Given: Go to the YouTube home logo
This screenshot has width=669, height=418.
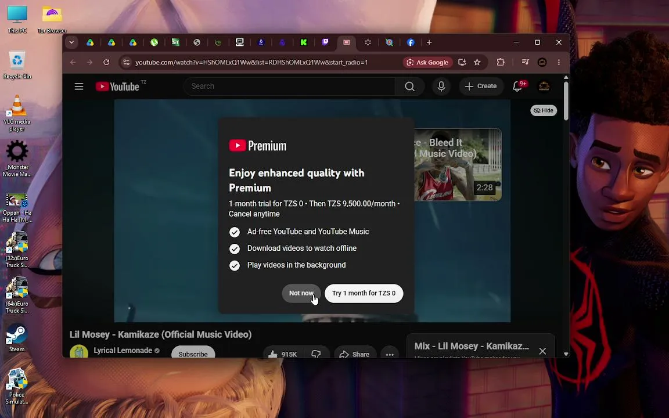Looking at the screenshot, I should tap(117, 87).
